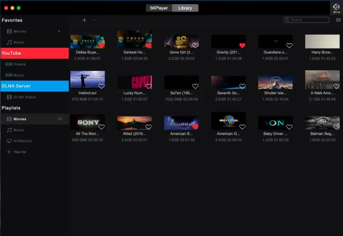Favorite Gone Girl with heart icon
Screen dimensions: 343x236
coord(195,45)
